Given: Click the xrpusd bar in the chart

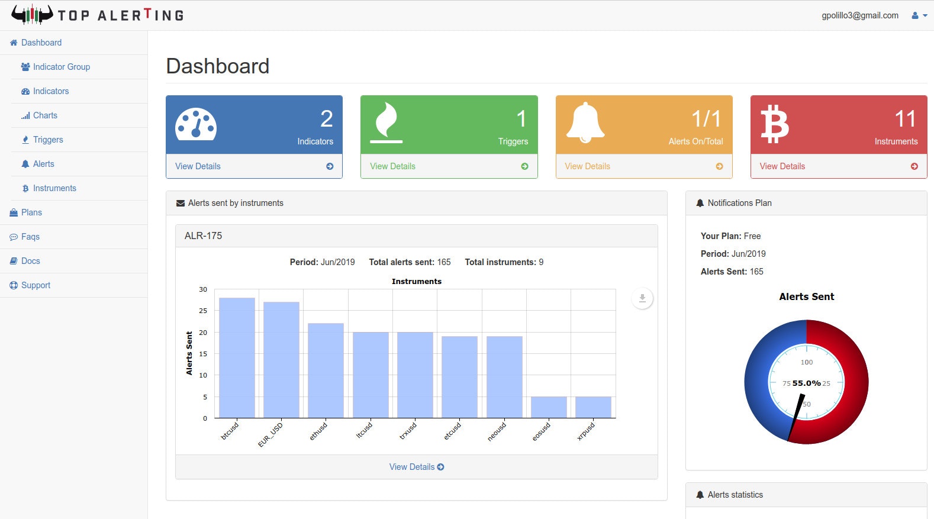Looking at the screenshot, I should coord(593,407).
